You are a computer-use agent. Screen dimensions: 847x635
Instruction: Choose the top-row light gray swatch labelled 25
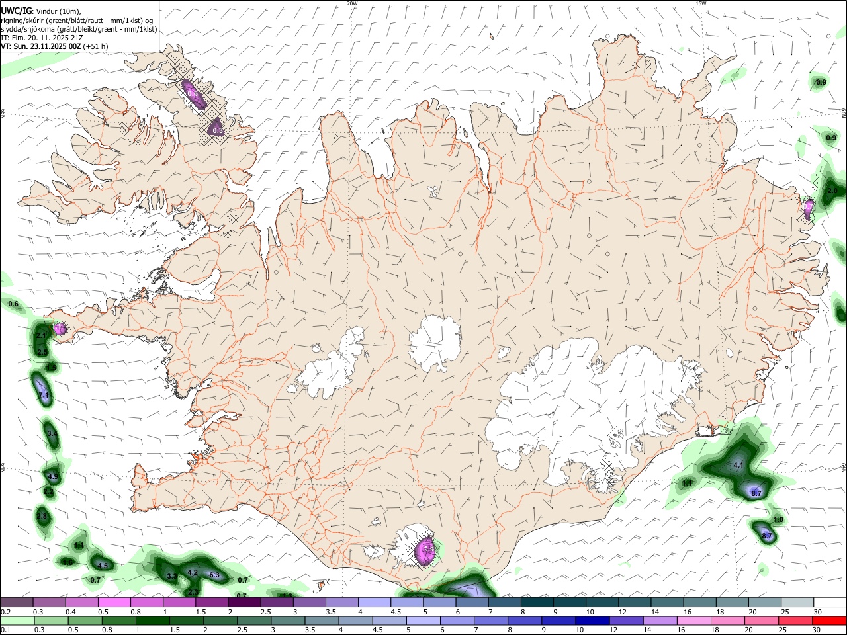point(797,602)
